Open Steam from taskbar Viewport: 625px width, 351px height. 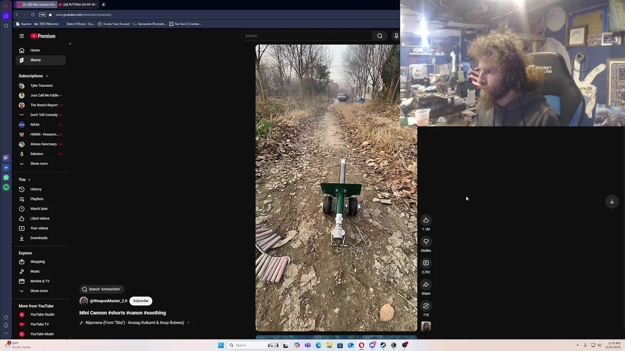click(383, 345)
